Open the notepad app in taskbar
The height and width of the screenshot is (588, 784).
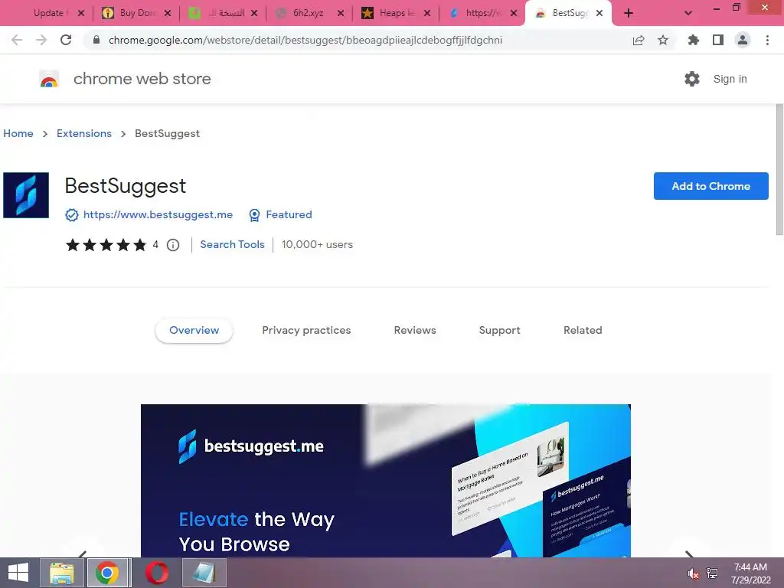pos(204,573)
